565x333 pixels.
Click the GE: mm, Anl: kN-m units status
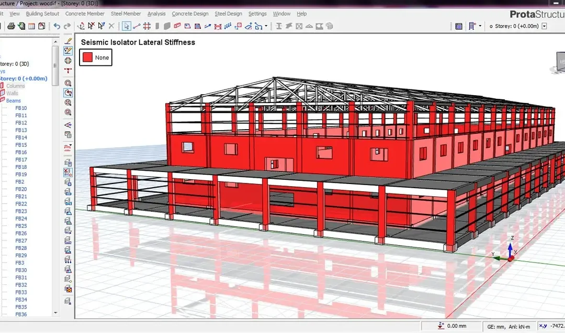tap(508, 327)
